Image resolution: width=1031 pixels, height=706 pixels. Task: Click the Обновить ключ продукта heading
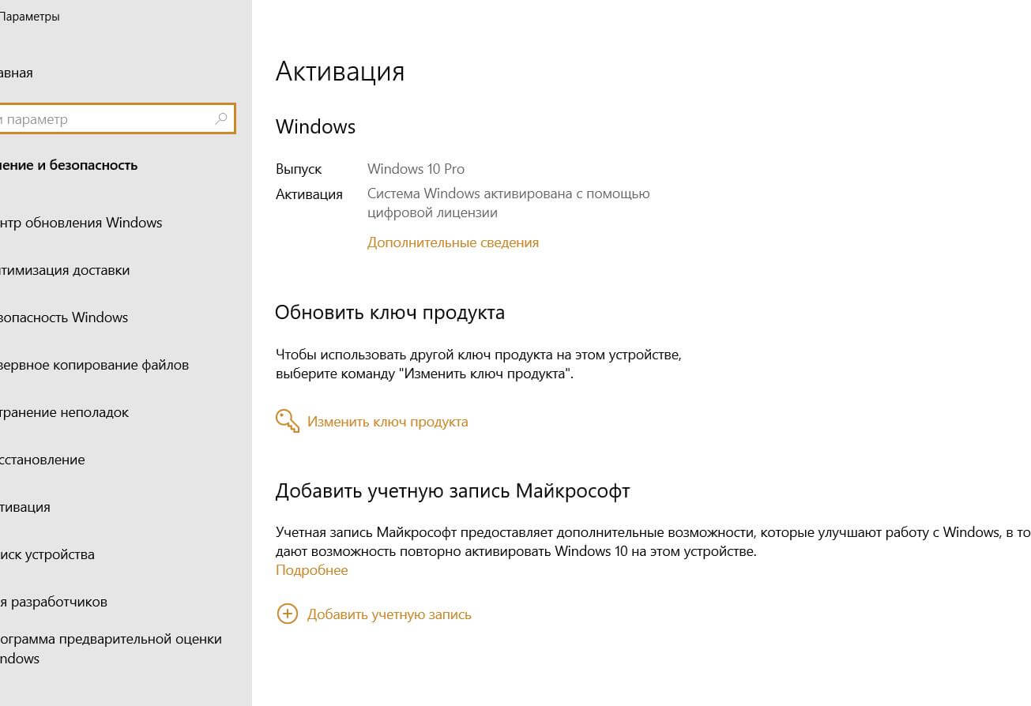coord(389,313)
